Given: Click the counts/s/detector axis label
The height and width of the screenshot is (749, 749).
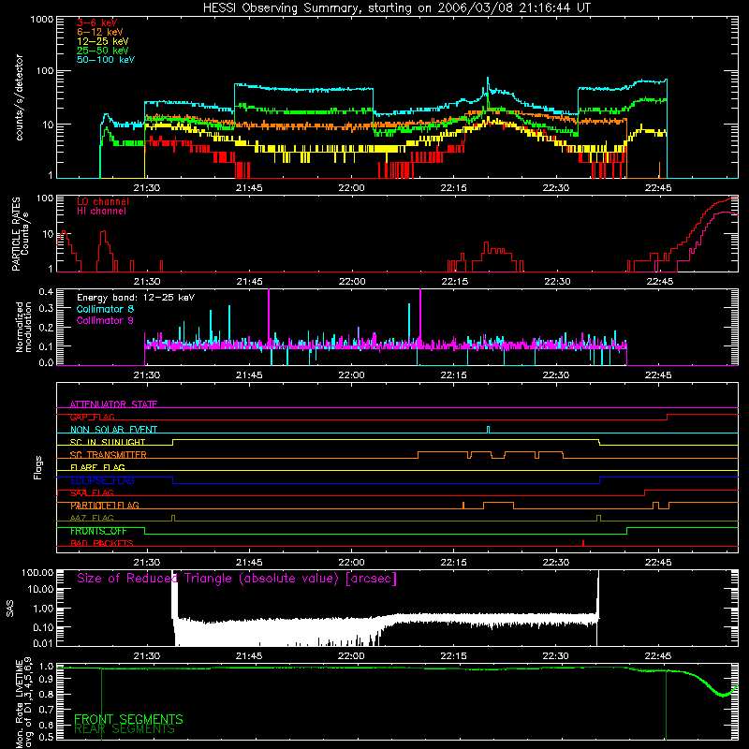Looking at the screenshot, I should 19,97.
